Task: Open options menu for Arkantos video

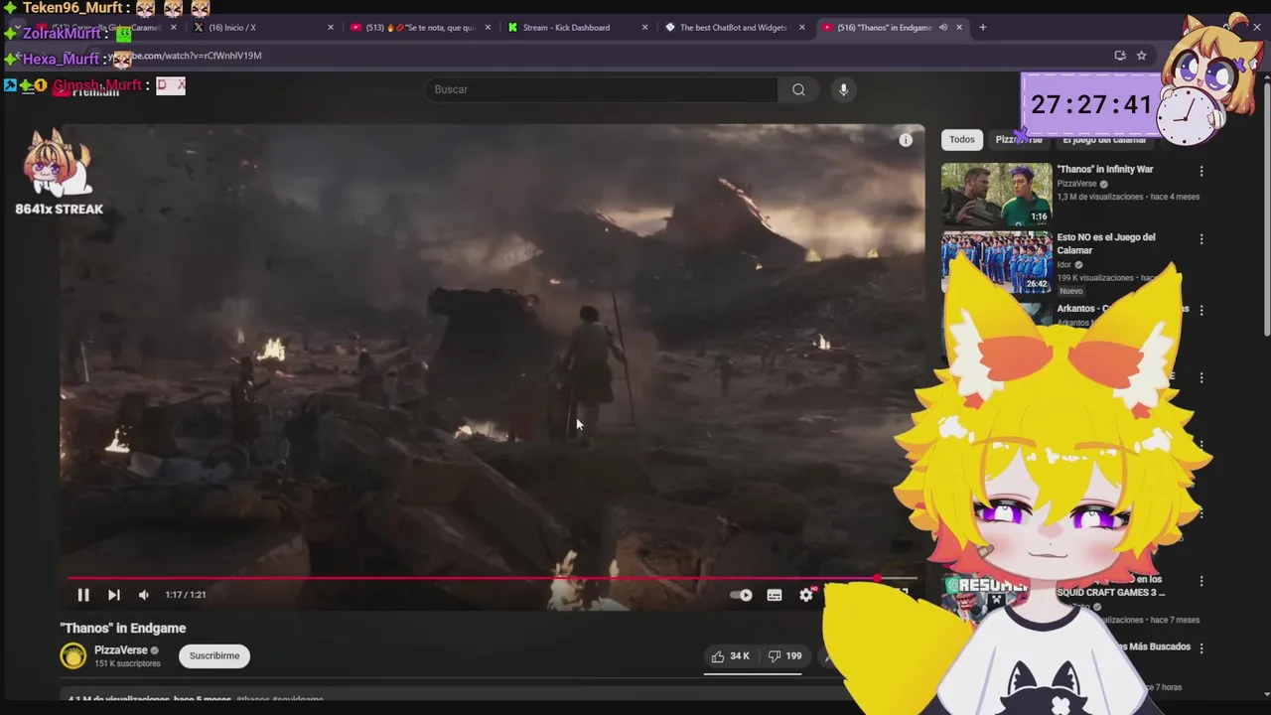Action: click(1201, 310)
